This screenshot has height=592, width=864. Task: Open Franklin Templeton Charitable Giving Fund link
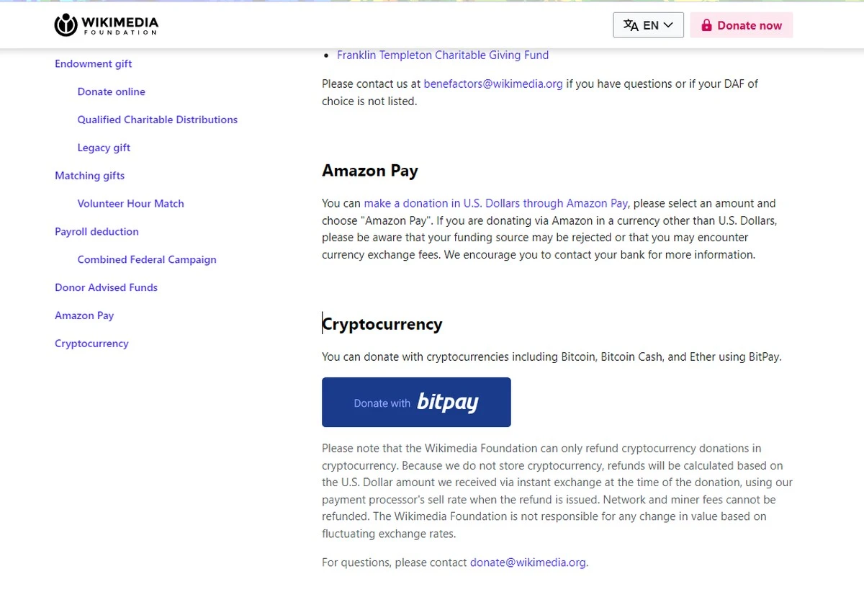442,55
